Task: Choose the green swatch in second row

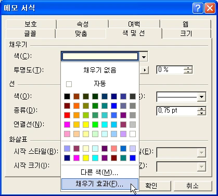Action: pos(95,106)
